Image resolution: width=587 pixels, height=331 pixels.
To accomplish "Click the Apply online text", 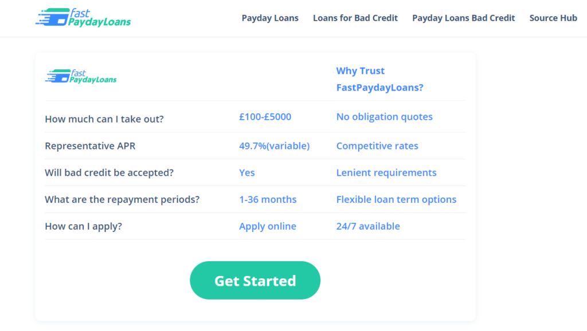I will pyautogui.click(x=268, y=226).
